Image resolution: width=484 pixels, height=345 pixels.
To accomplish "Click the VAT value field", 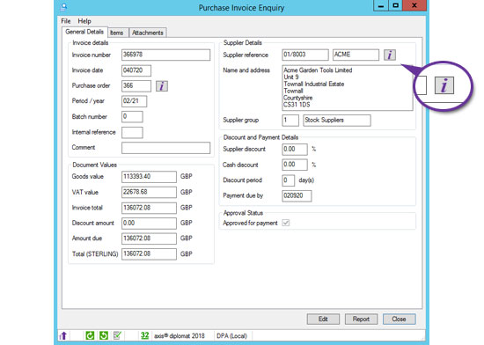I will (149, 192).
